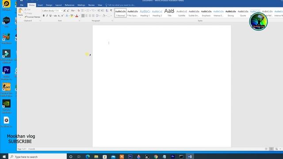Open Photoshop from the taskbar
Image resolution: width=283 pixels, height=159 pixels.
[x=130, y=157]
